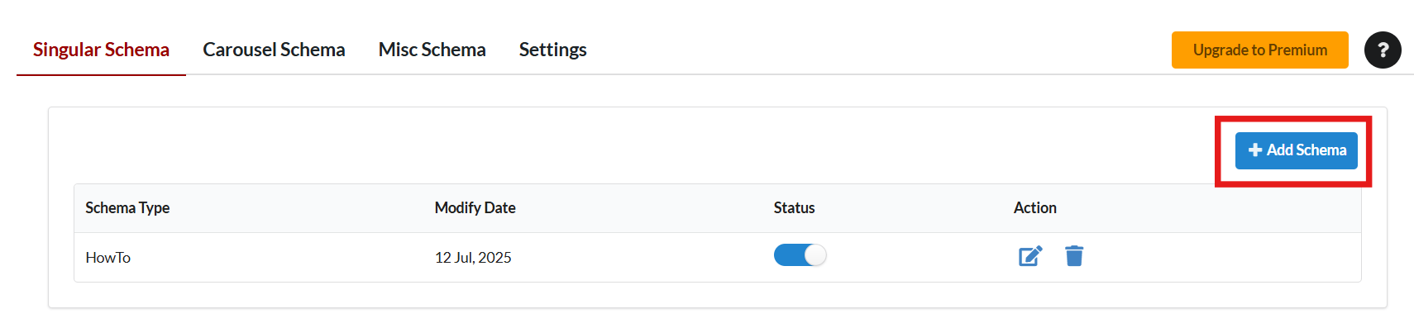Select the HowTo schema type entry
This screenshot has height=328, width=1414.
point(107,258)
